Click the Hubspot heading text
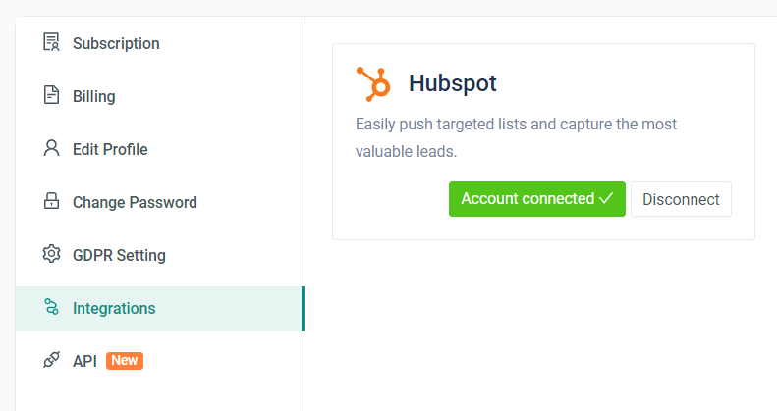The image size is (777, 411). (452, 83)
